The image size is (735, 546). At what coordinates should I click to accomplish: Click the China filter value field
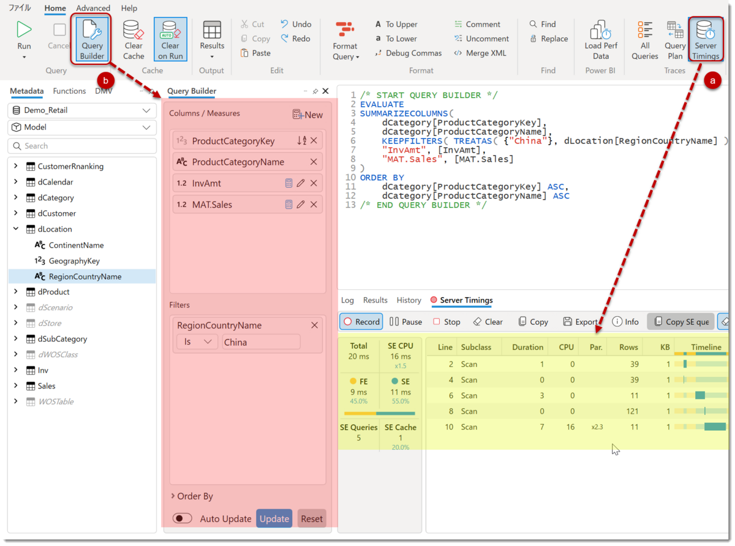point(262,342)
